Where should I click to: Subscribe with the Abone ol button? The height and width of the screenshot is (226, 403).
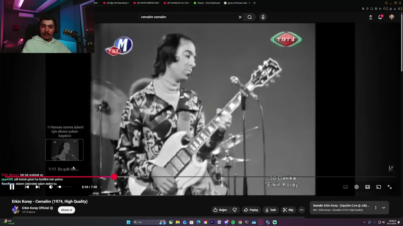pyautogui.click(x=66, y=210)
